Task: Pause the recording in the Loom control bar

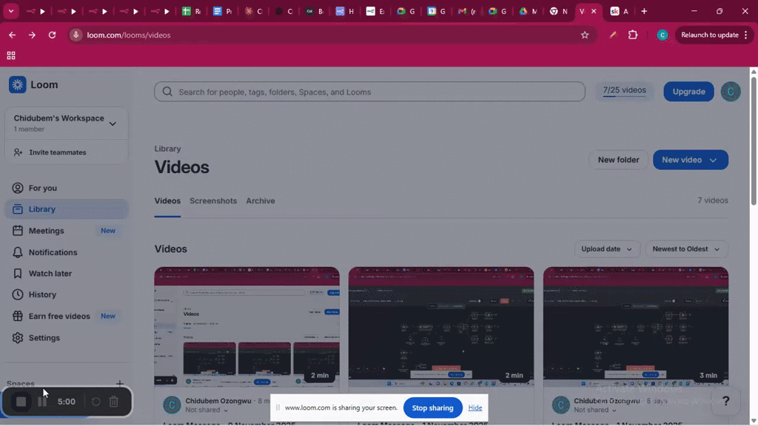Action: click(x=42, y=402)
